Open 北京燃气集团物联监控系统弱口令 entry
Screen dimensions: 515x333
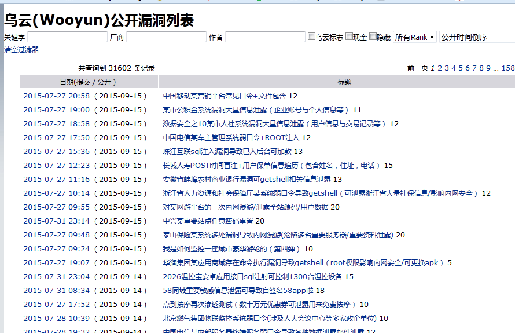click(270, 318)
